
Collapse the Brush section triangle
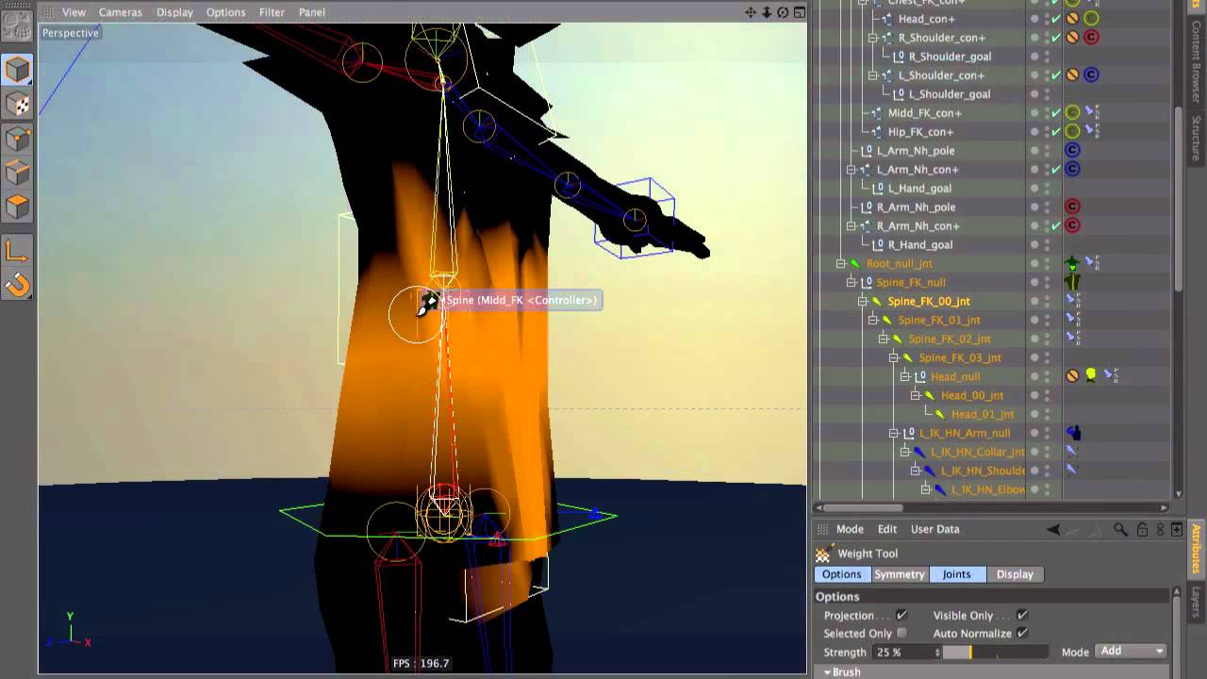(828, 672)
